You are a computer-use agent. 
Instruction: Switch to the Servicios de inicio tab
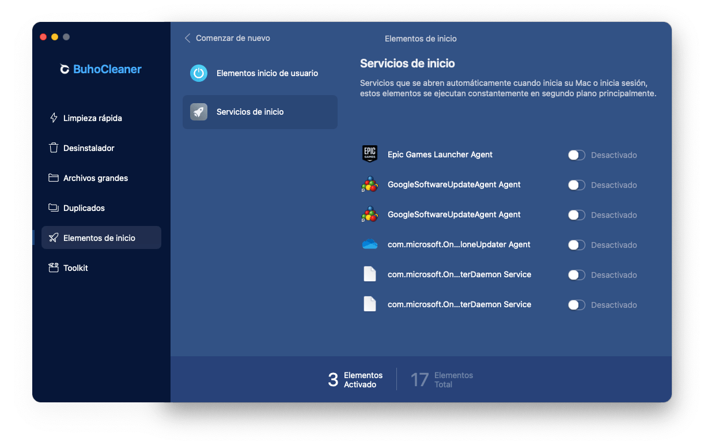pyautogui.click(x=260, y=112)
